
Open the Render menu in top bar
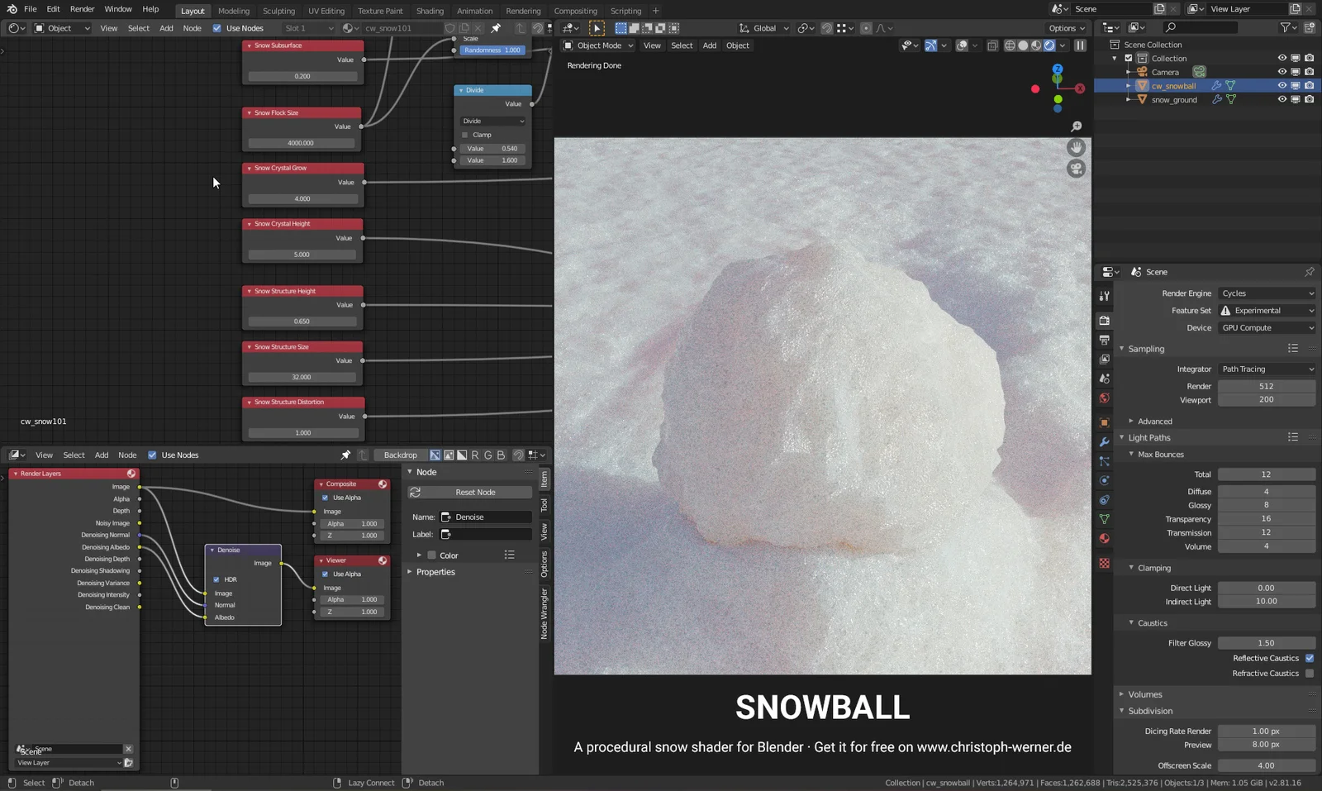tap(82, 9)
